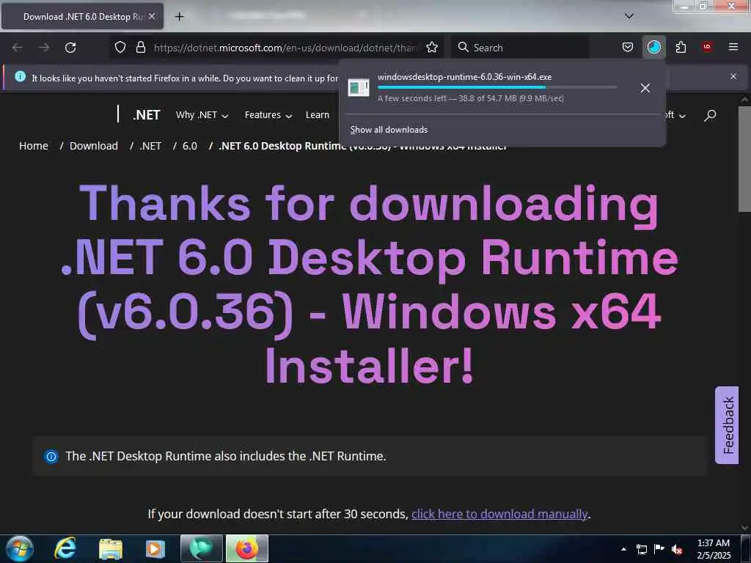This screenshot has width=751, height=563.
Task: Click the Download breadcrumb
Action: tap(93, 146)
